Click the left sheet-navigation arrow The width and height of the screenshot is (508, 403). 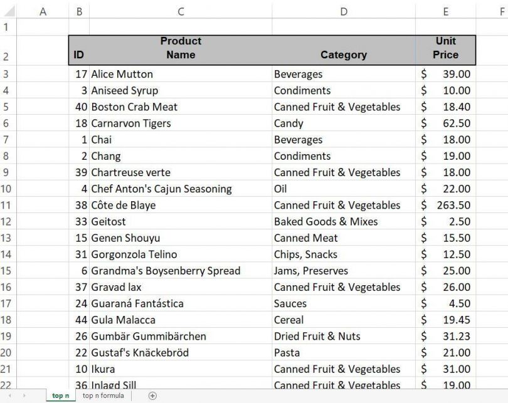click(x=11, y=395)
